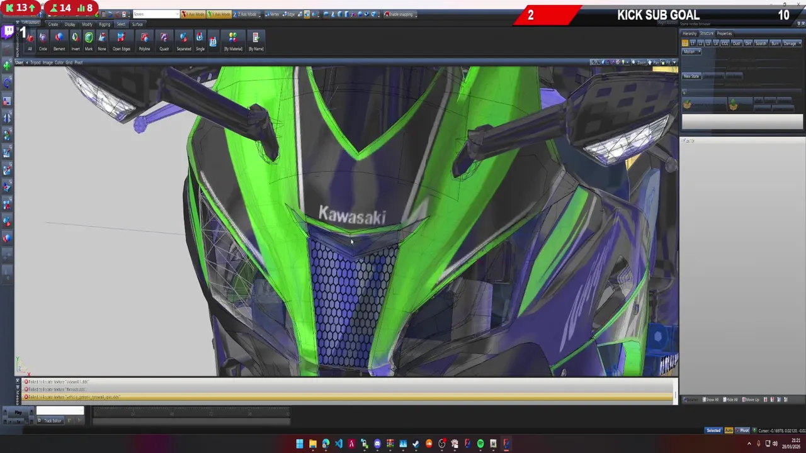Use the Polyline selection tool
This screenshot has height=453, width=806.
(x=145, y=42)
